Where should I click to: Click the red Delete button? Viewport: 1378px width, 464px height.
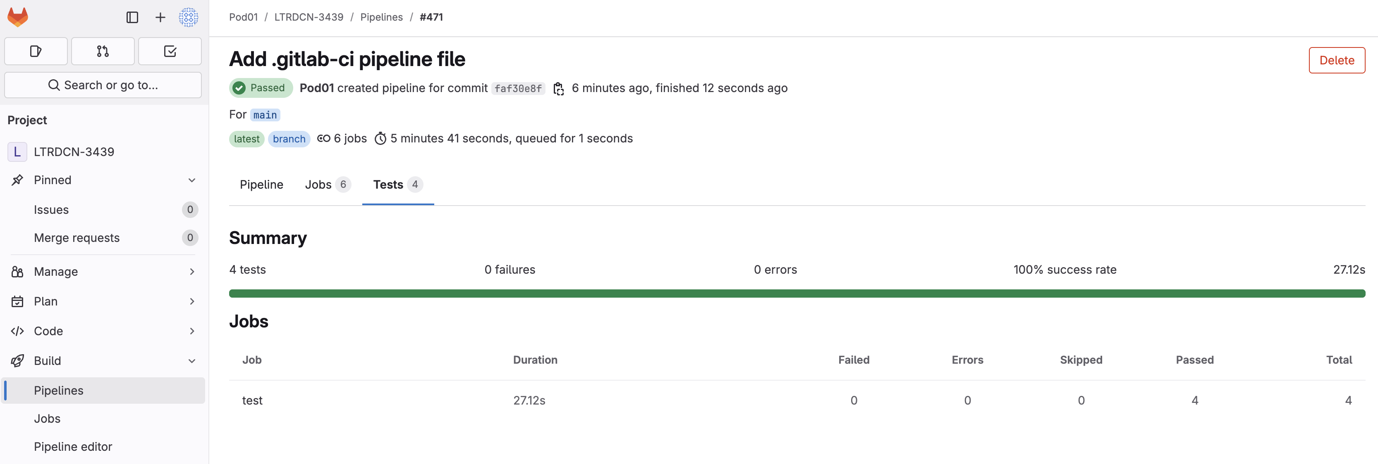pyautogui.click(x=1336, y=60)
